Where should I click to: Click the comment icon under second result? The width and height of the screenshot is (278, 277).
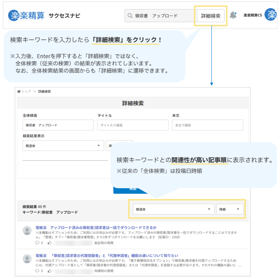tap(37, 270)
